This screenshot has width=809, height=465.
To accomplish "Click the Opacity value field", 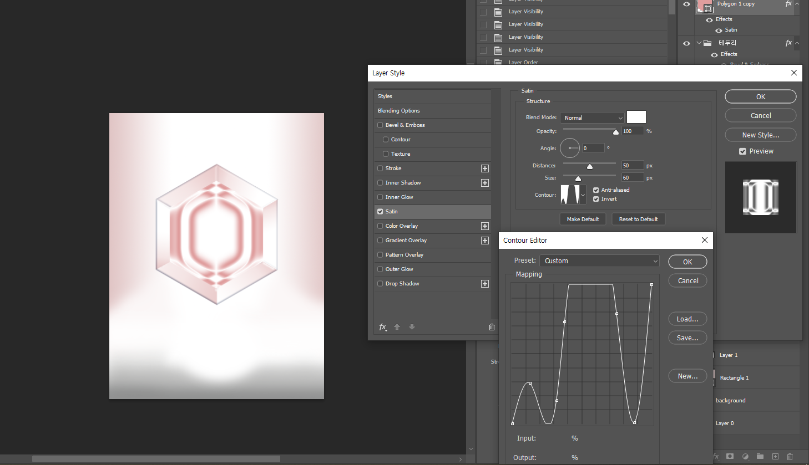I will pyautogui.click(x=633, y=131).
